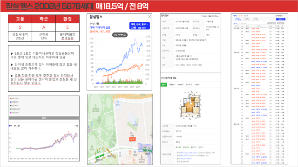Open the 전체년도 year dropdown

point(280,16)
